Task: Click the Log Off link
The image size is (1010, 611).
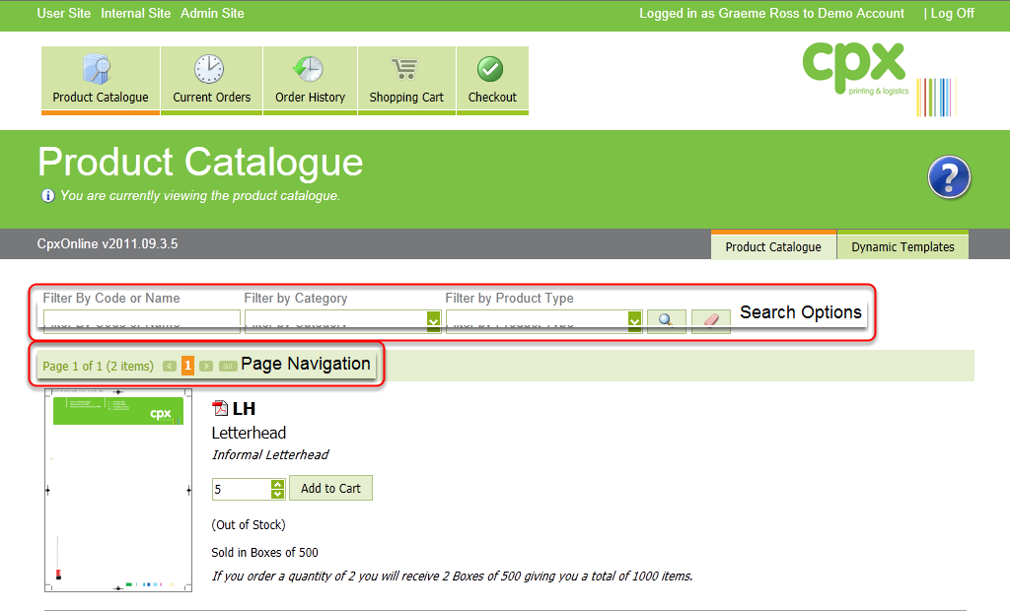Action: click(952, 14)
